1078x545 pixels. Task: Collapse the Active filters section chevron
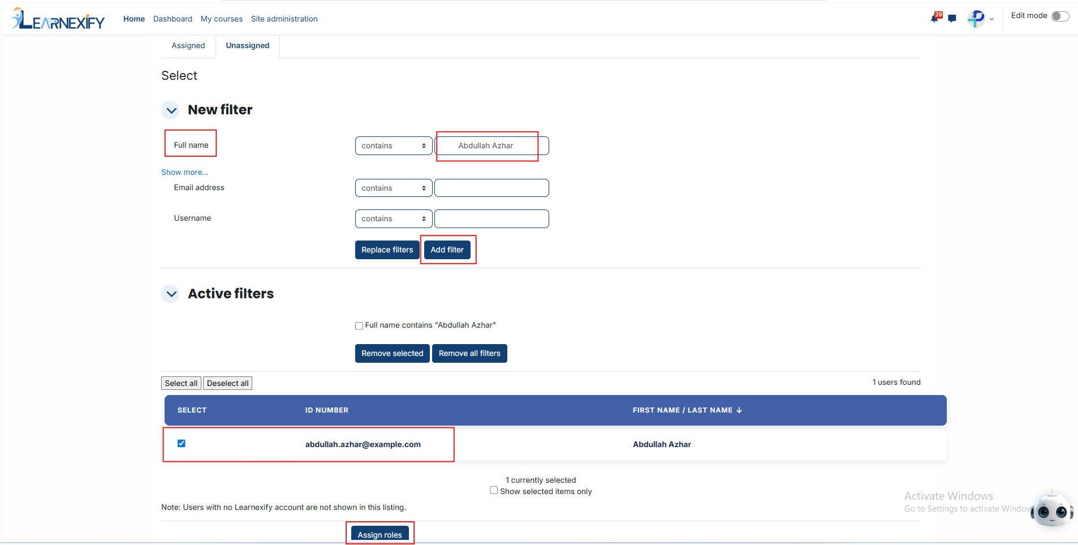pyautogui.click(x=171, y=294)
